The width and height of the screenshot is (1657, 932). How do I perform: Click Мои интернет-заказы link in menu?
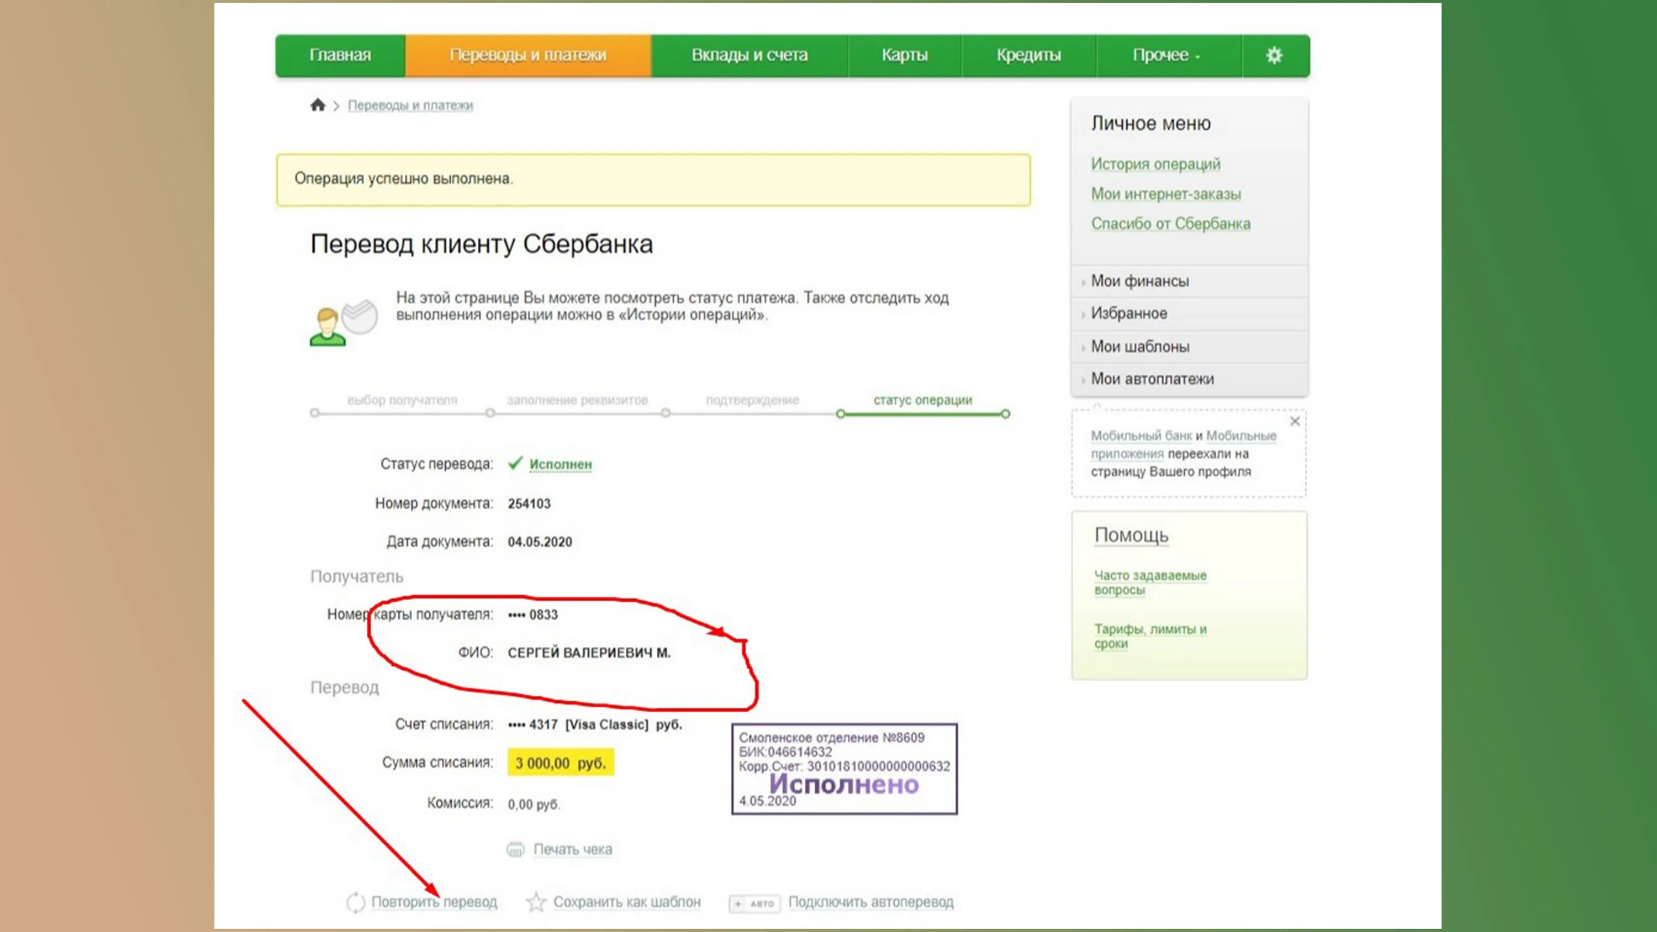click(1165, 193)
